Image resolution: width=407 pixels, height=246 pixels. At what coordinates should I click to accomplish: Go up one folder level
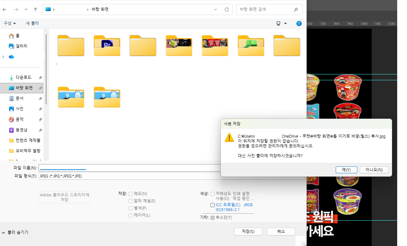pos(35,9)
